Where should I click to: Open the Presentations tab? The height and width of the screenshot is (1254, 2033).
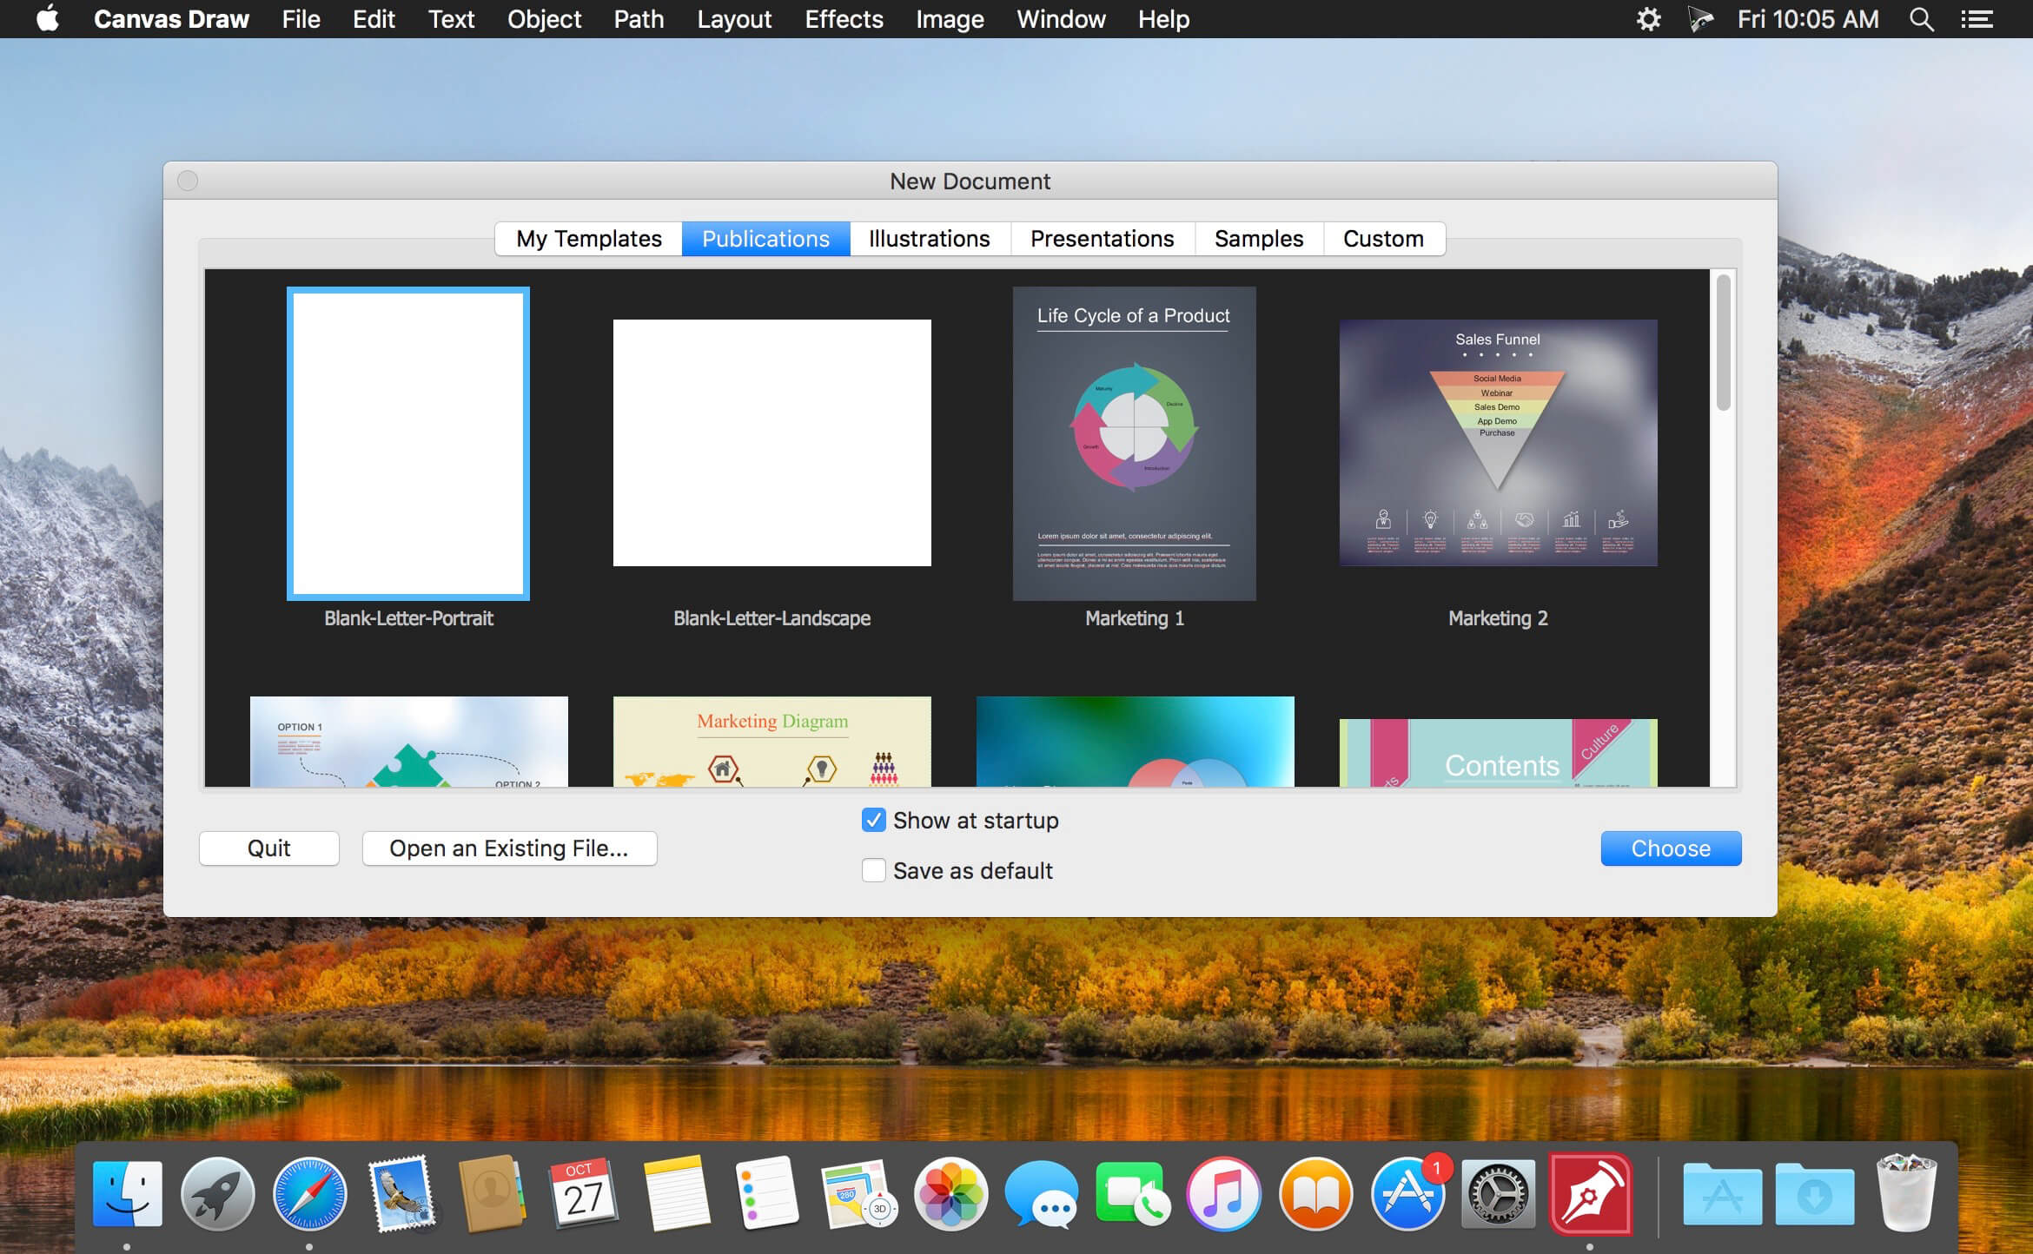point(1103,239)
